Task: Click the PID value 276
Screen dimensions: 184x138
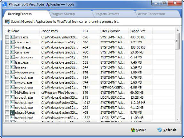Action: [x=85, y=37]
